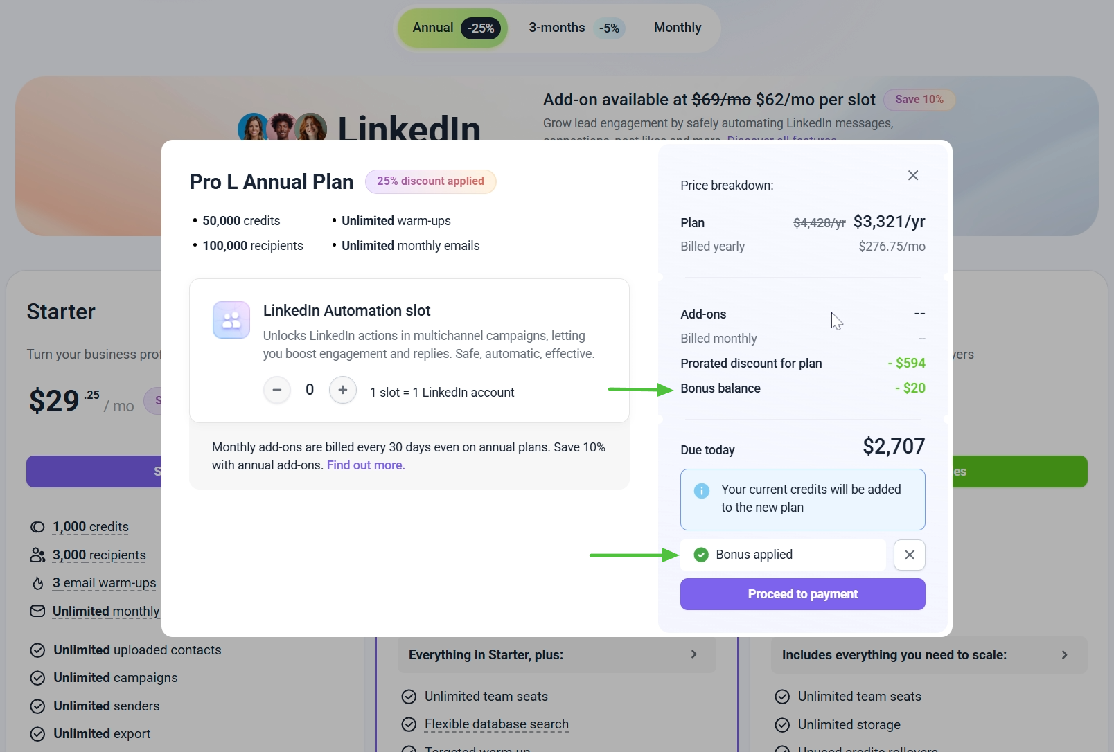Select the Annual billing tab

453,28
